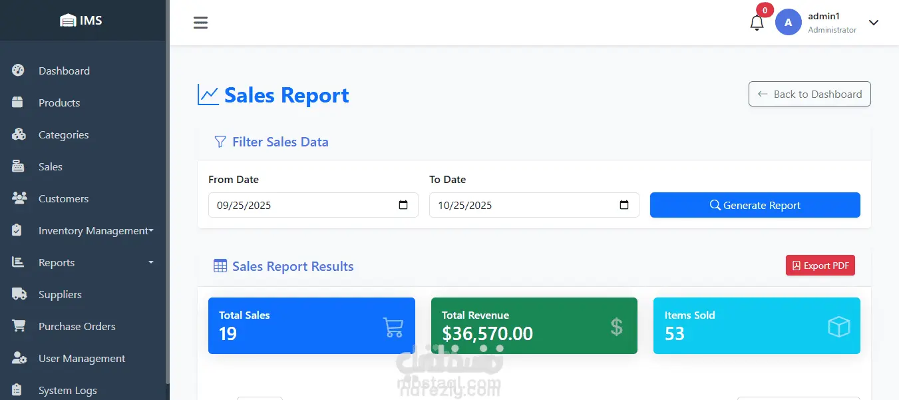Viewport: 899px width, 400px height.
Task: Open Sales in the sidebar
Action: (51, 166)
